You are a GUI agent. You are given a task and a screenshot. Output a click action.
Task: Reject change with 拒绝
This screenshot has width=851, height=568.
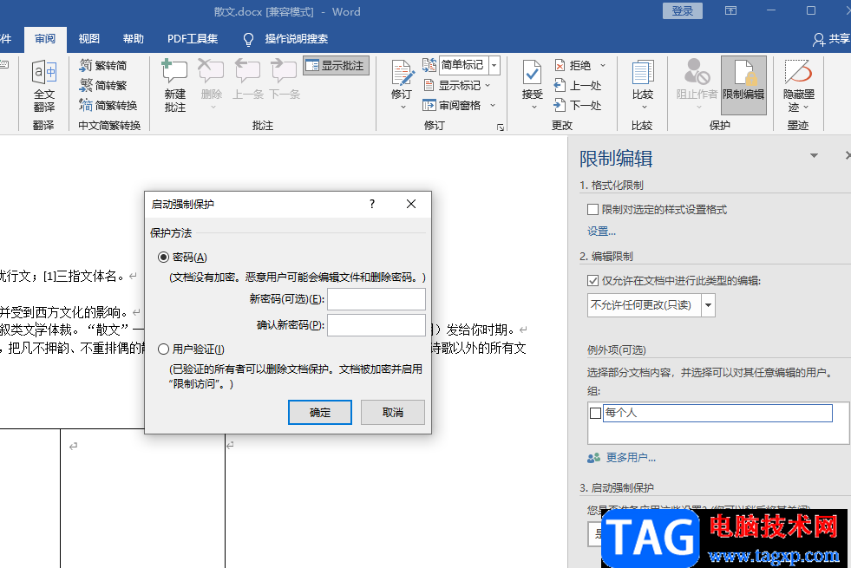point(573,66)
